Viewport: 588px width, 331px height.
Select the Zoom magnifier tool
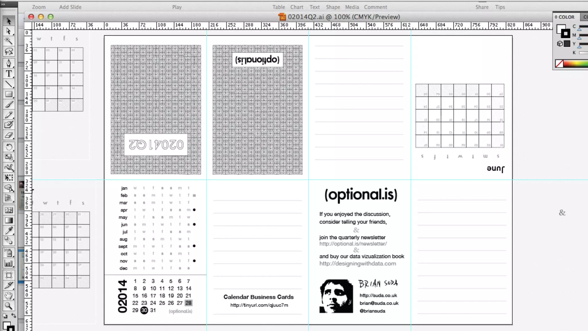(9, 306)
